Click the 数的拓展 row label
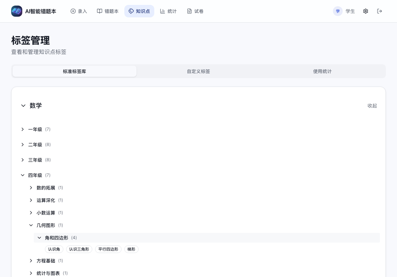The height and width of the screenshot is (277, 397). (46, 188)
